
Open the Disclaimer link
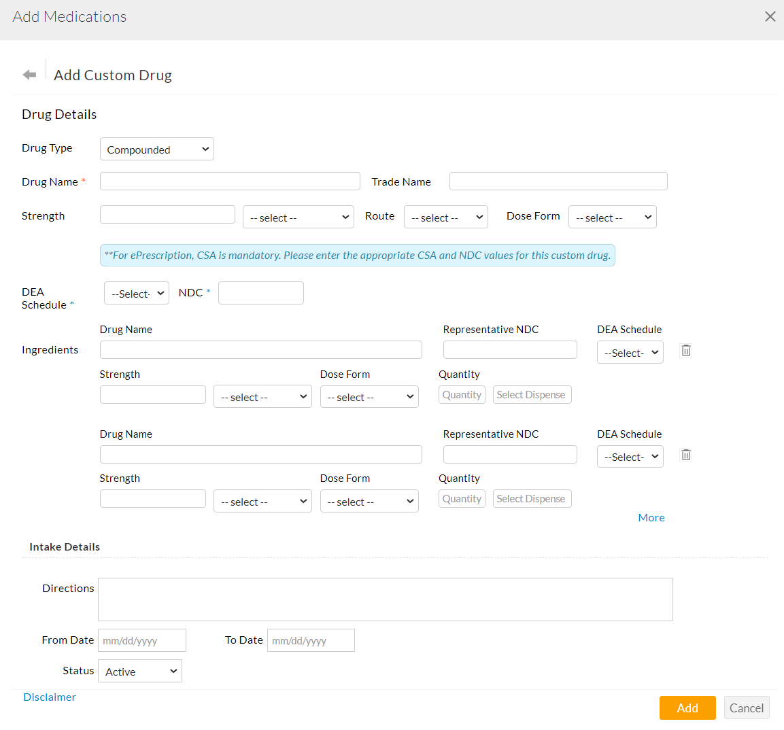(49, 697)
